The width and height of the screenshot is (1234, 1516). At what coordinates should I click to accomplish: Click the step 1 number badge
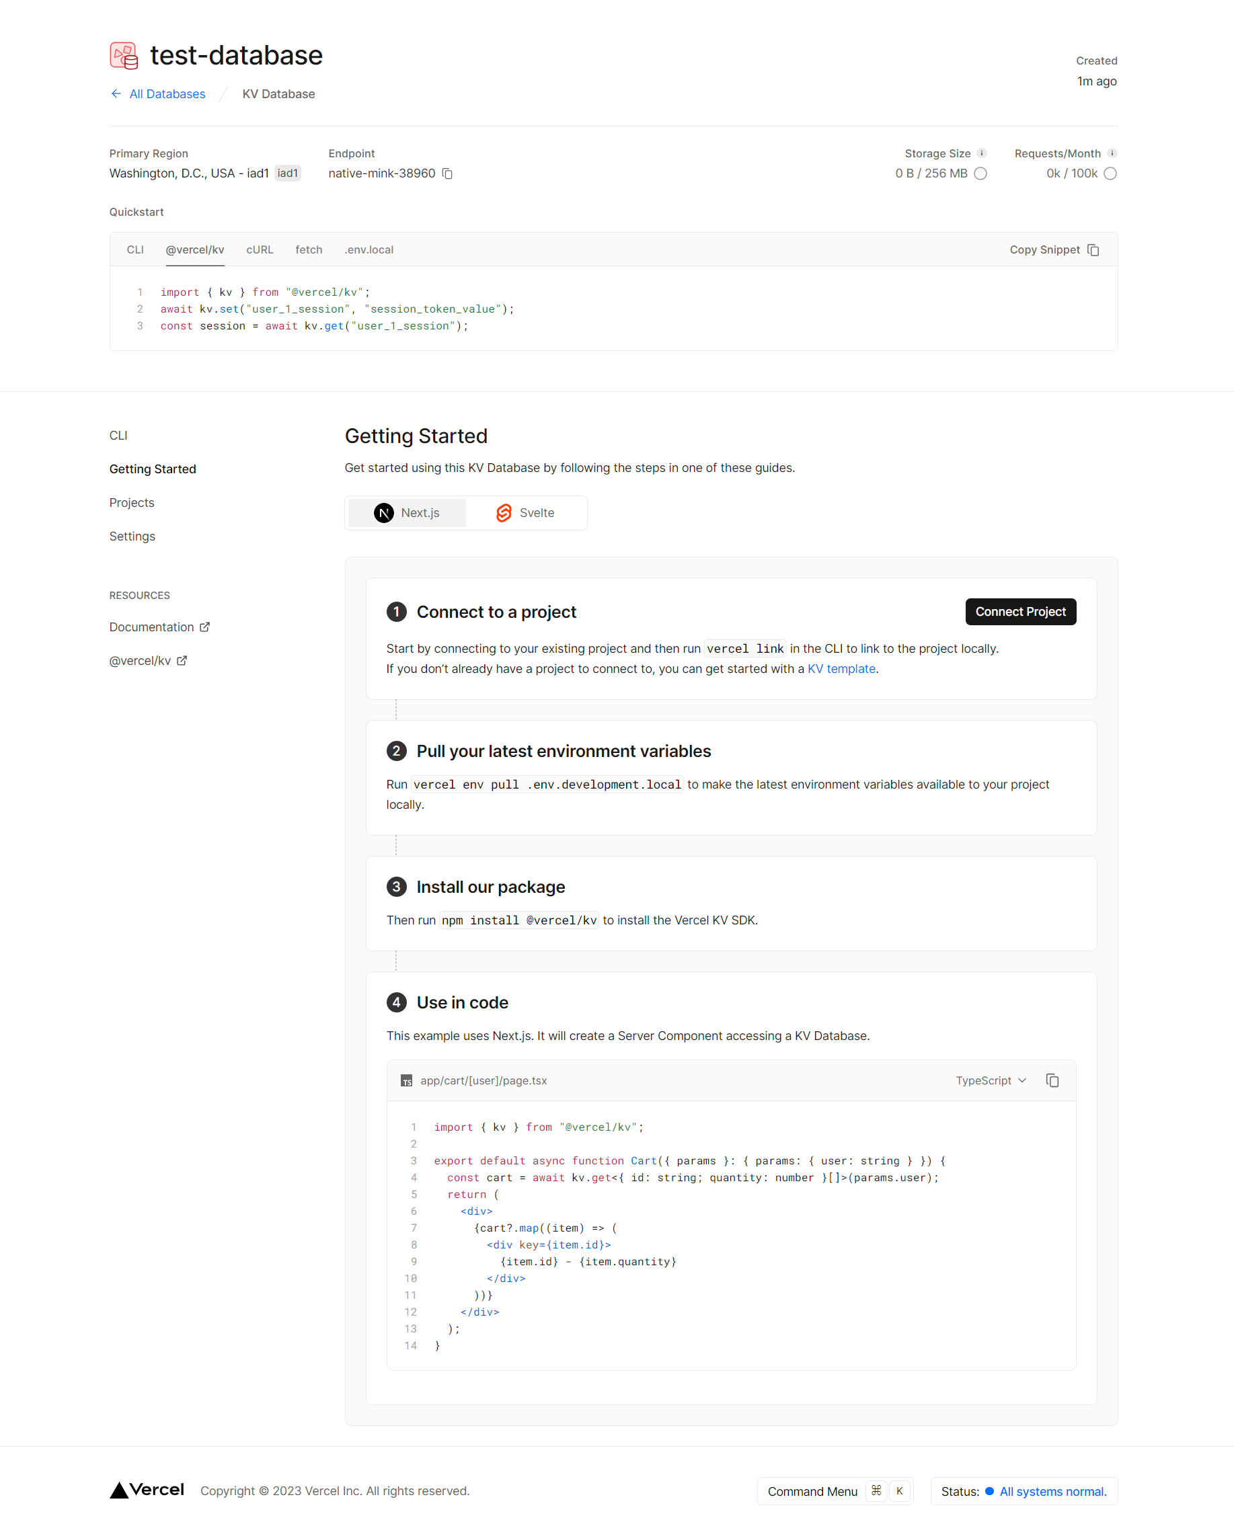[x=396, y=612]
